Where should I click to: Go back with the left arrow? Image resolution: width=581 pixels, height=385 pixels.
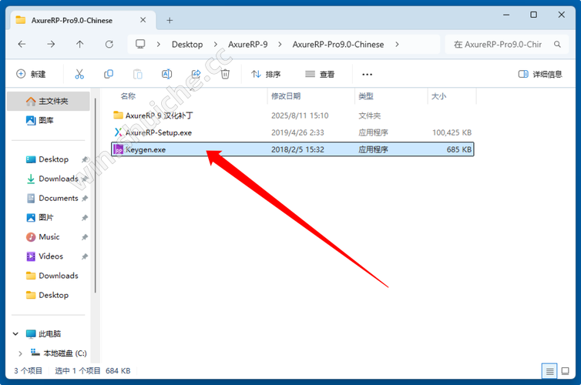pos(22,44)
